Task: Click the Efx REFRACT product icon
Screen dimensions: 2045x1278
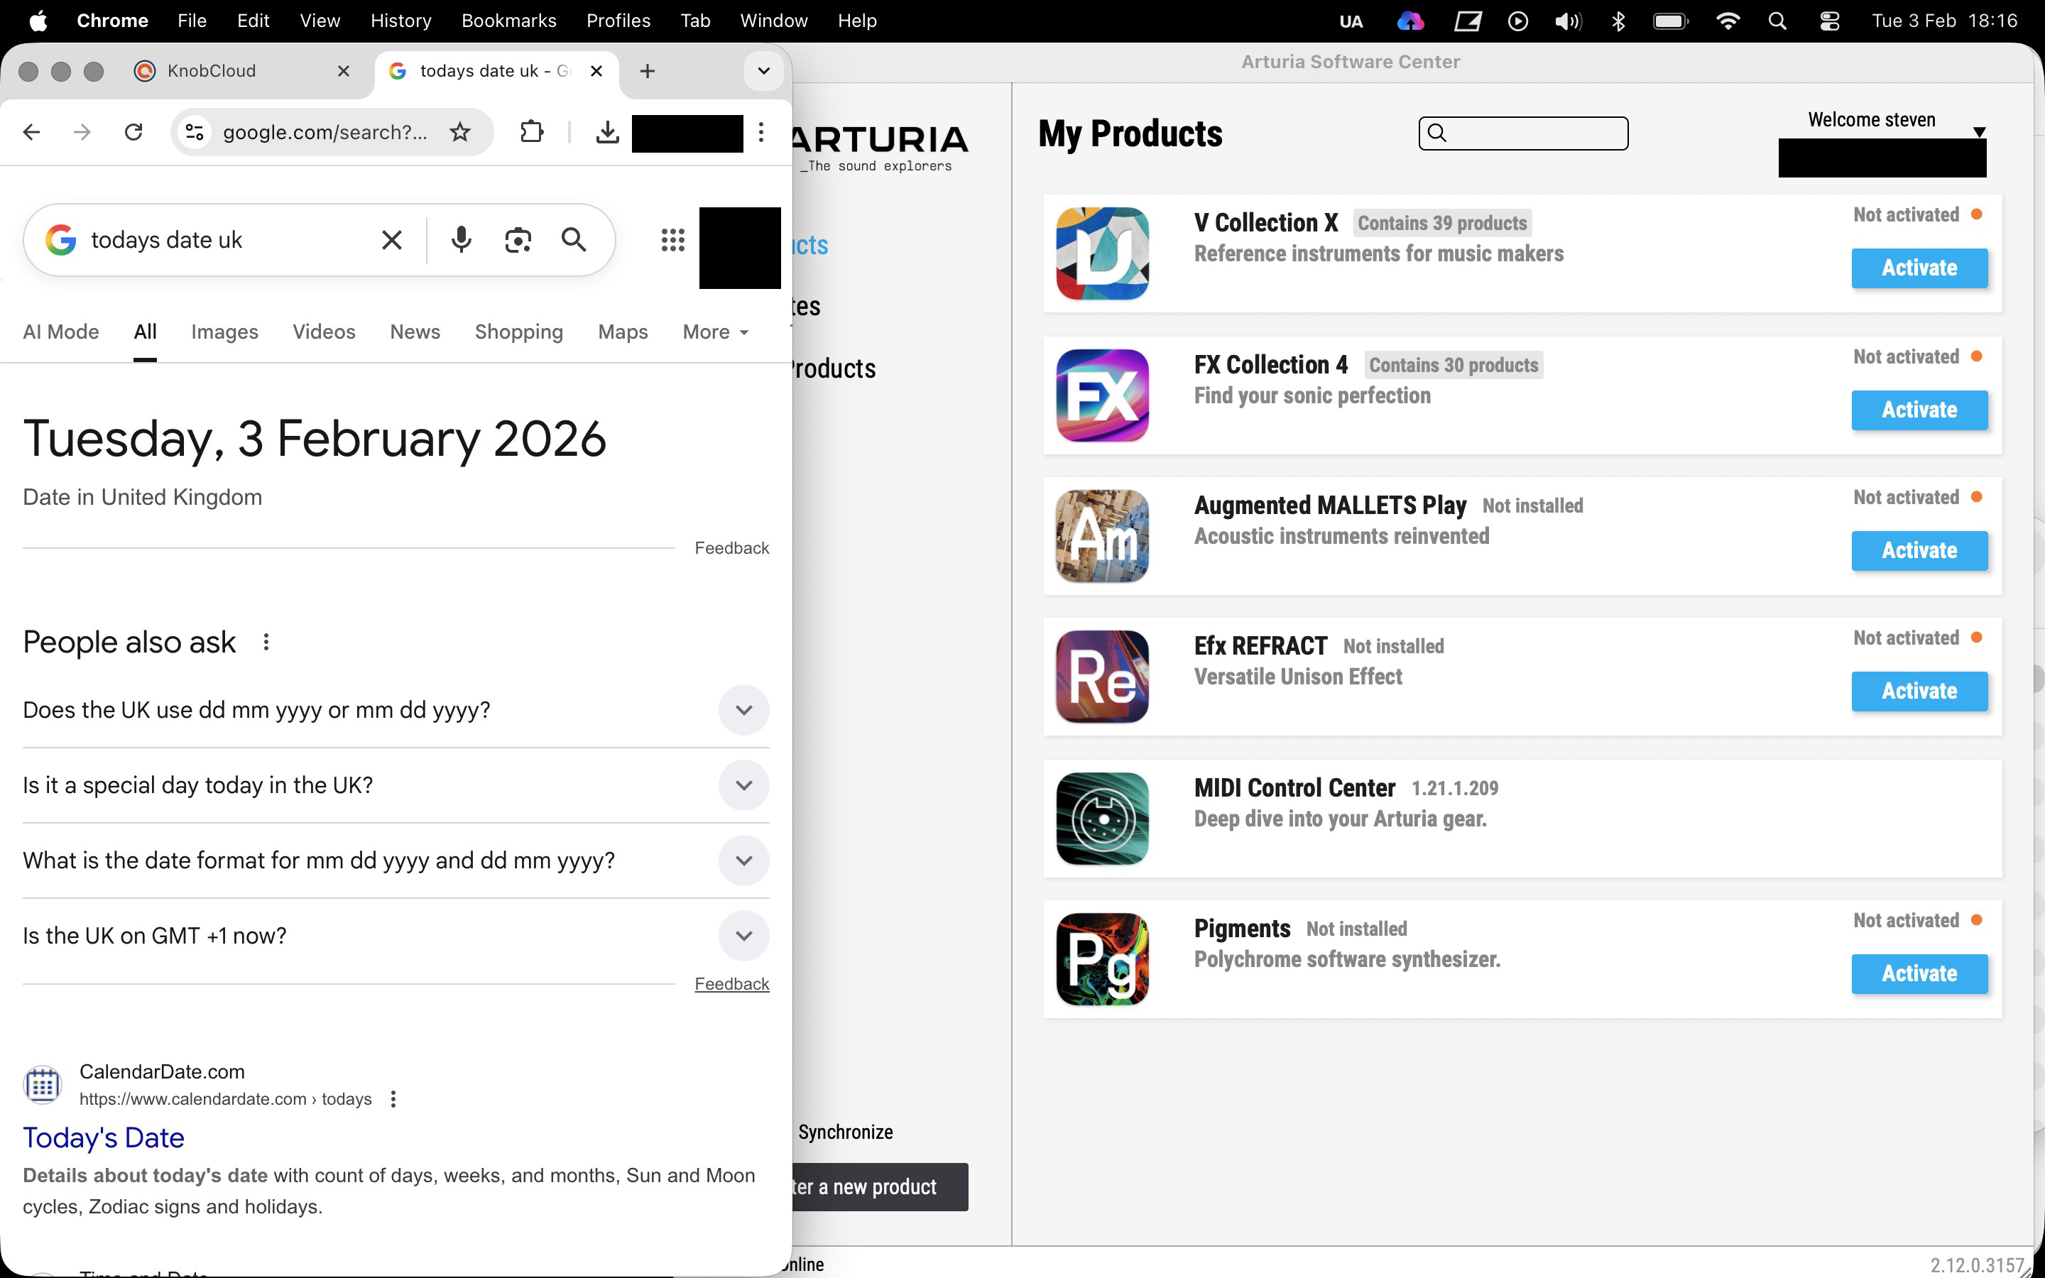Action: click(x=1102, y=676)
